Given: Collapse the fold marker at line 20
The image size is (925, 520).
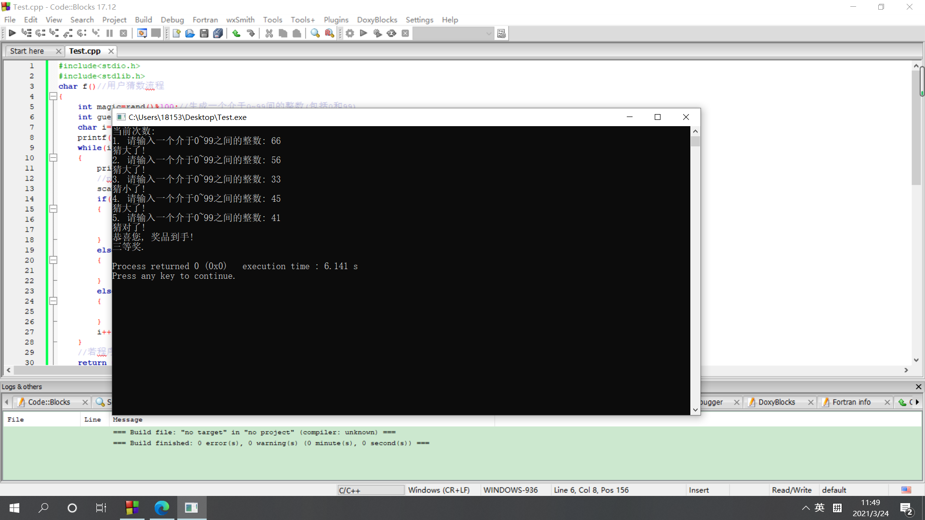Looking at the screenshot, I should click(53, 260).
